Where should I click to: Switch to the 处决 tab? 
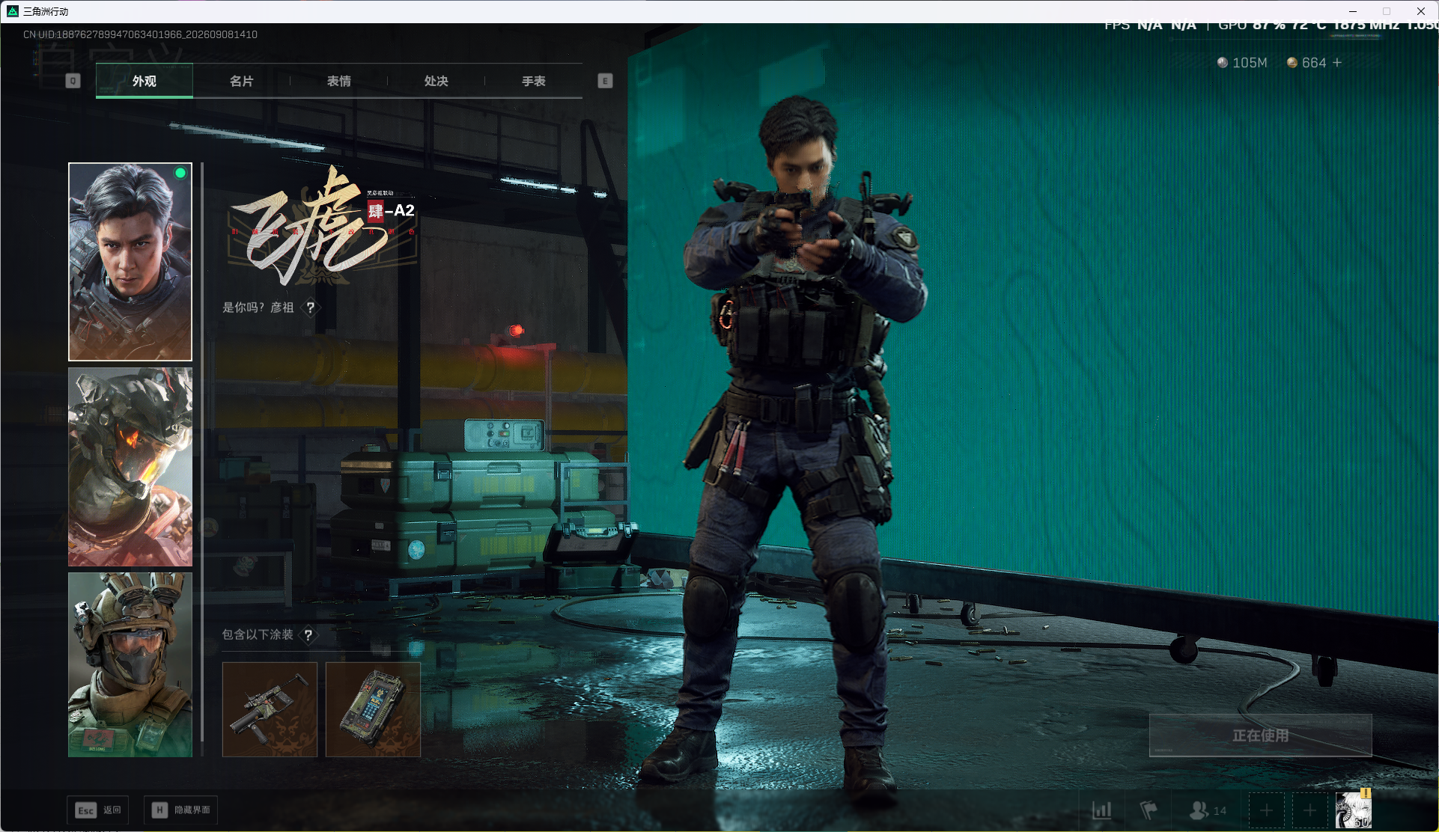[436, 81]
